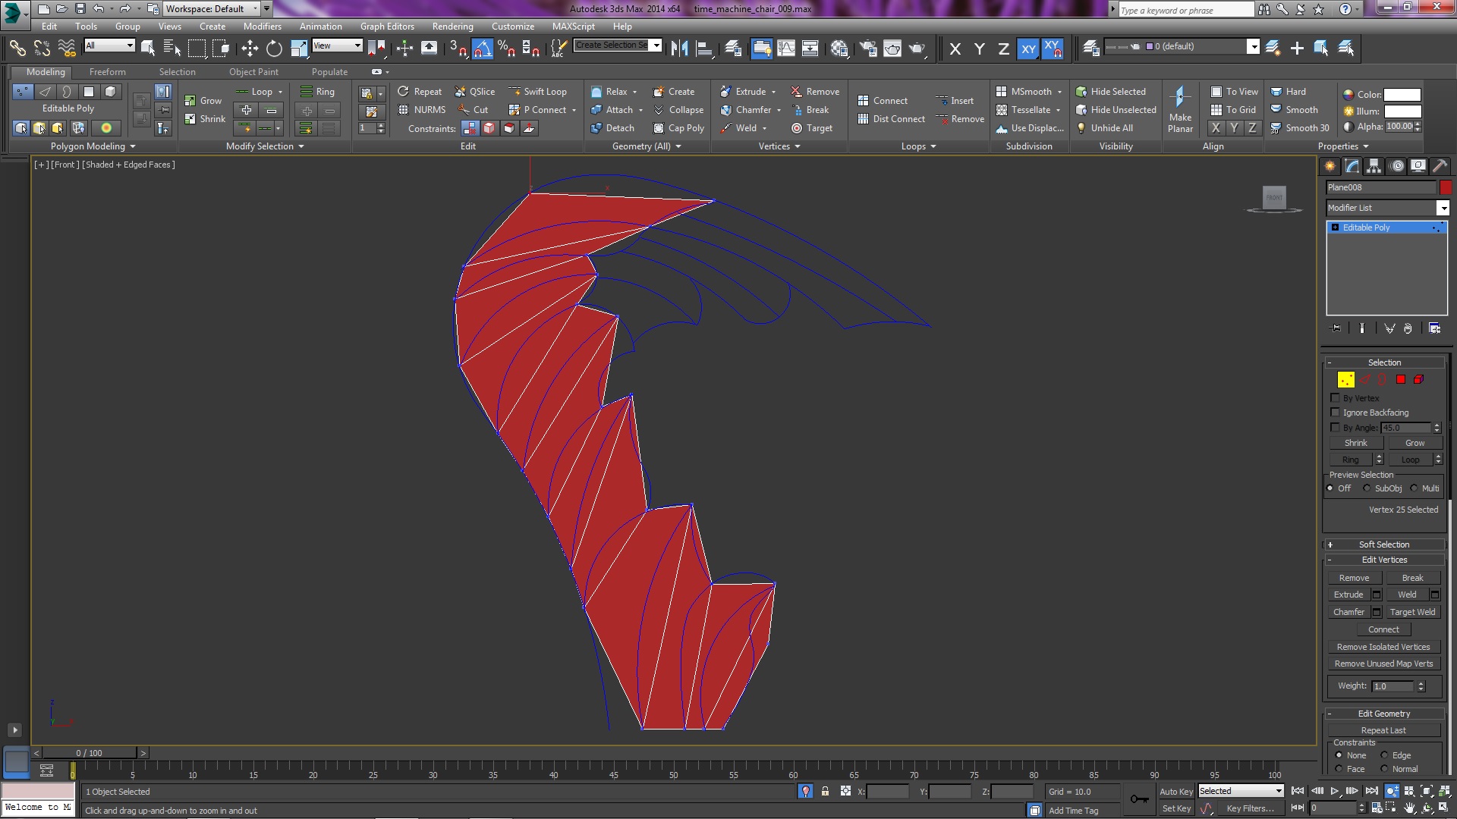Image resolution: width=1457 pixels, height=819 pixels.
Task: Select the Edge constraint radio button
Action: (x=1385, y=755)
